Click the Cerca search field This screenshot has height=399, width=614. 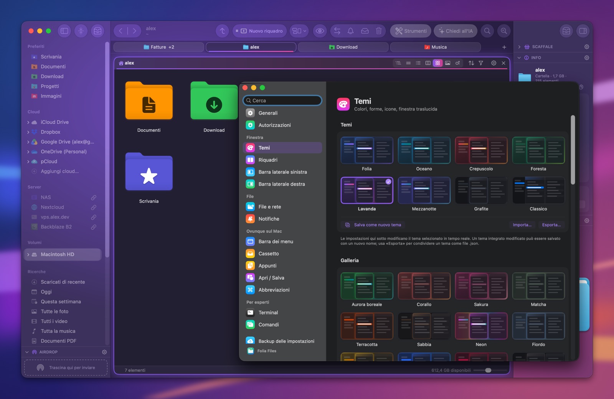click(x=282, y=101)
